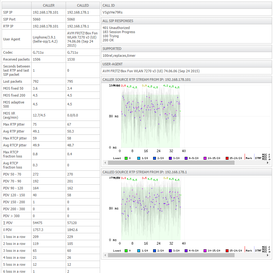Click DTMF marker in called chart legend

tap(258, 251)
